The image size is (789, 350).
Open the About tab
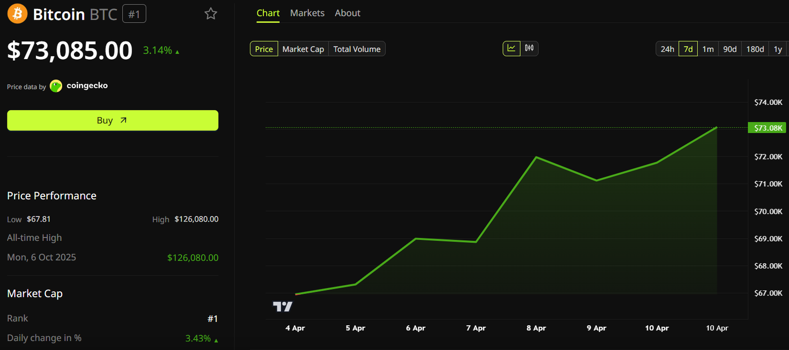click(x=347, y=13)
